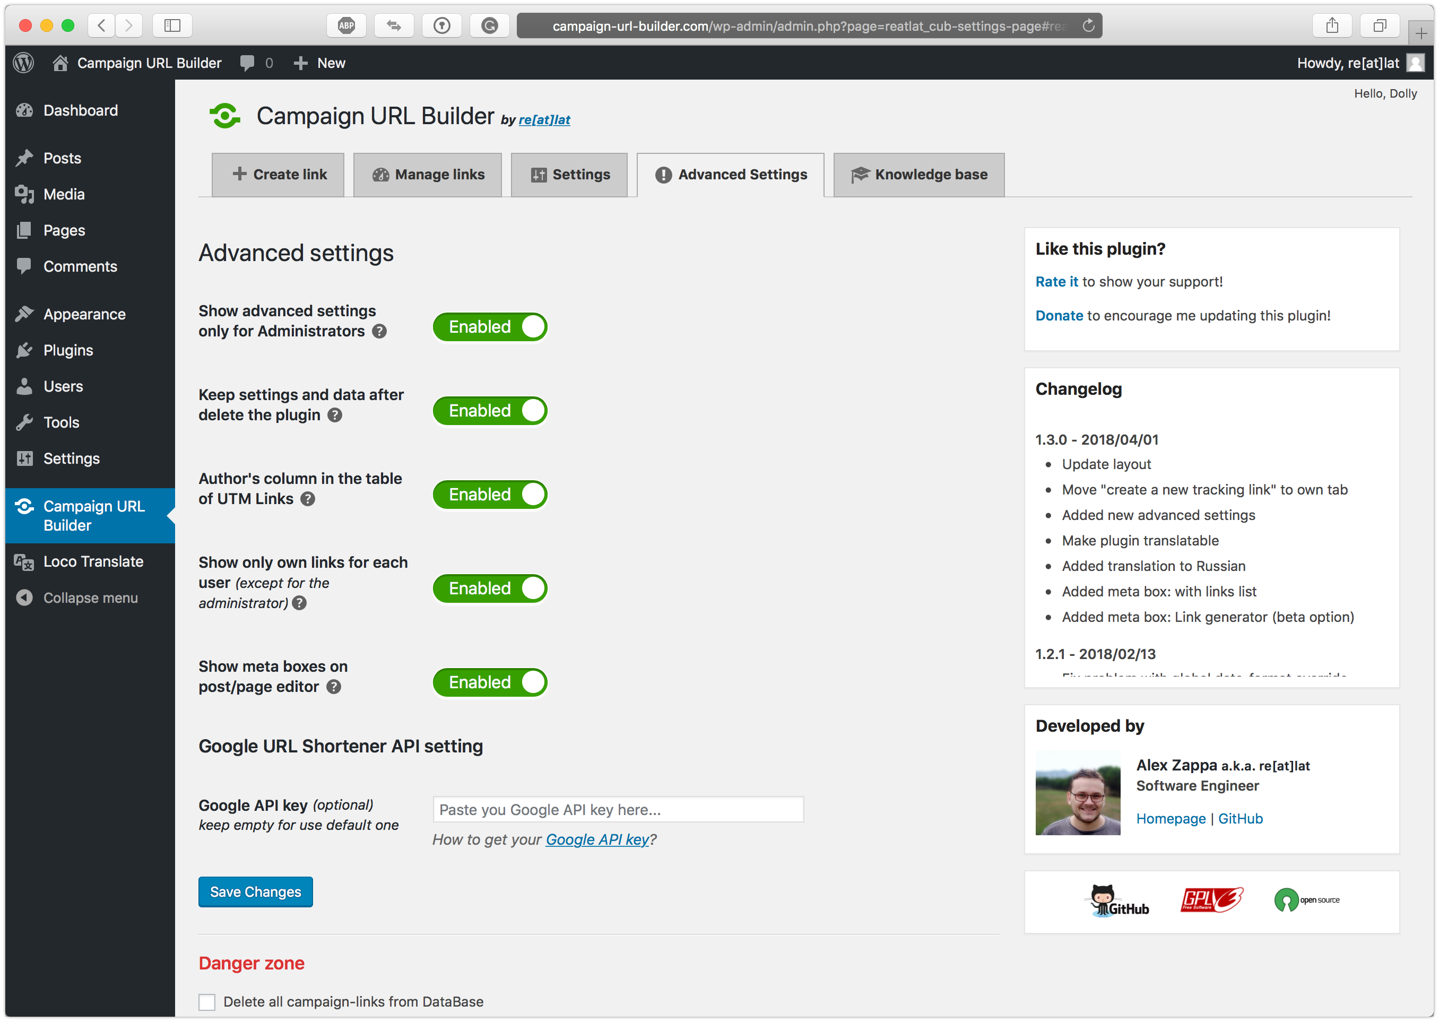Open Settings in the sidebar menu

pos(90,459)
